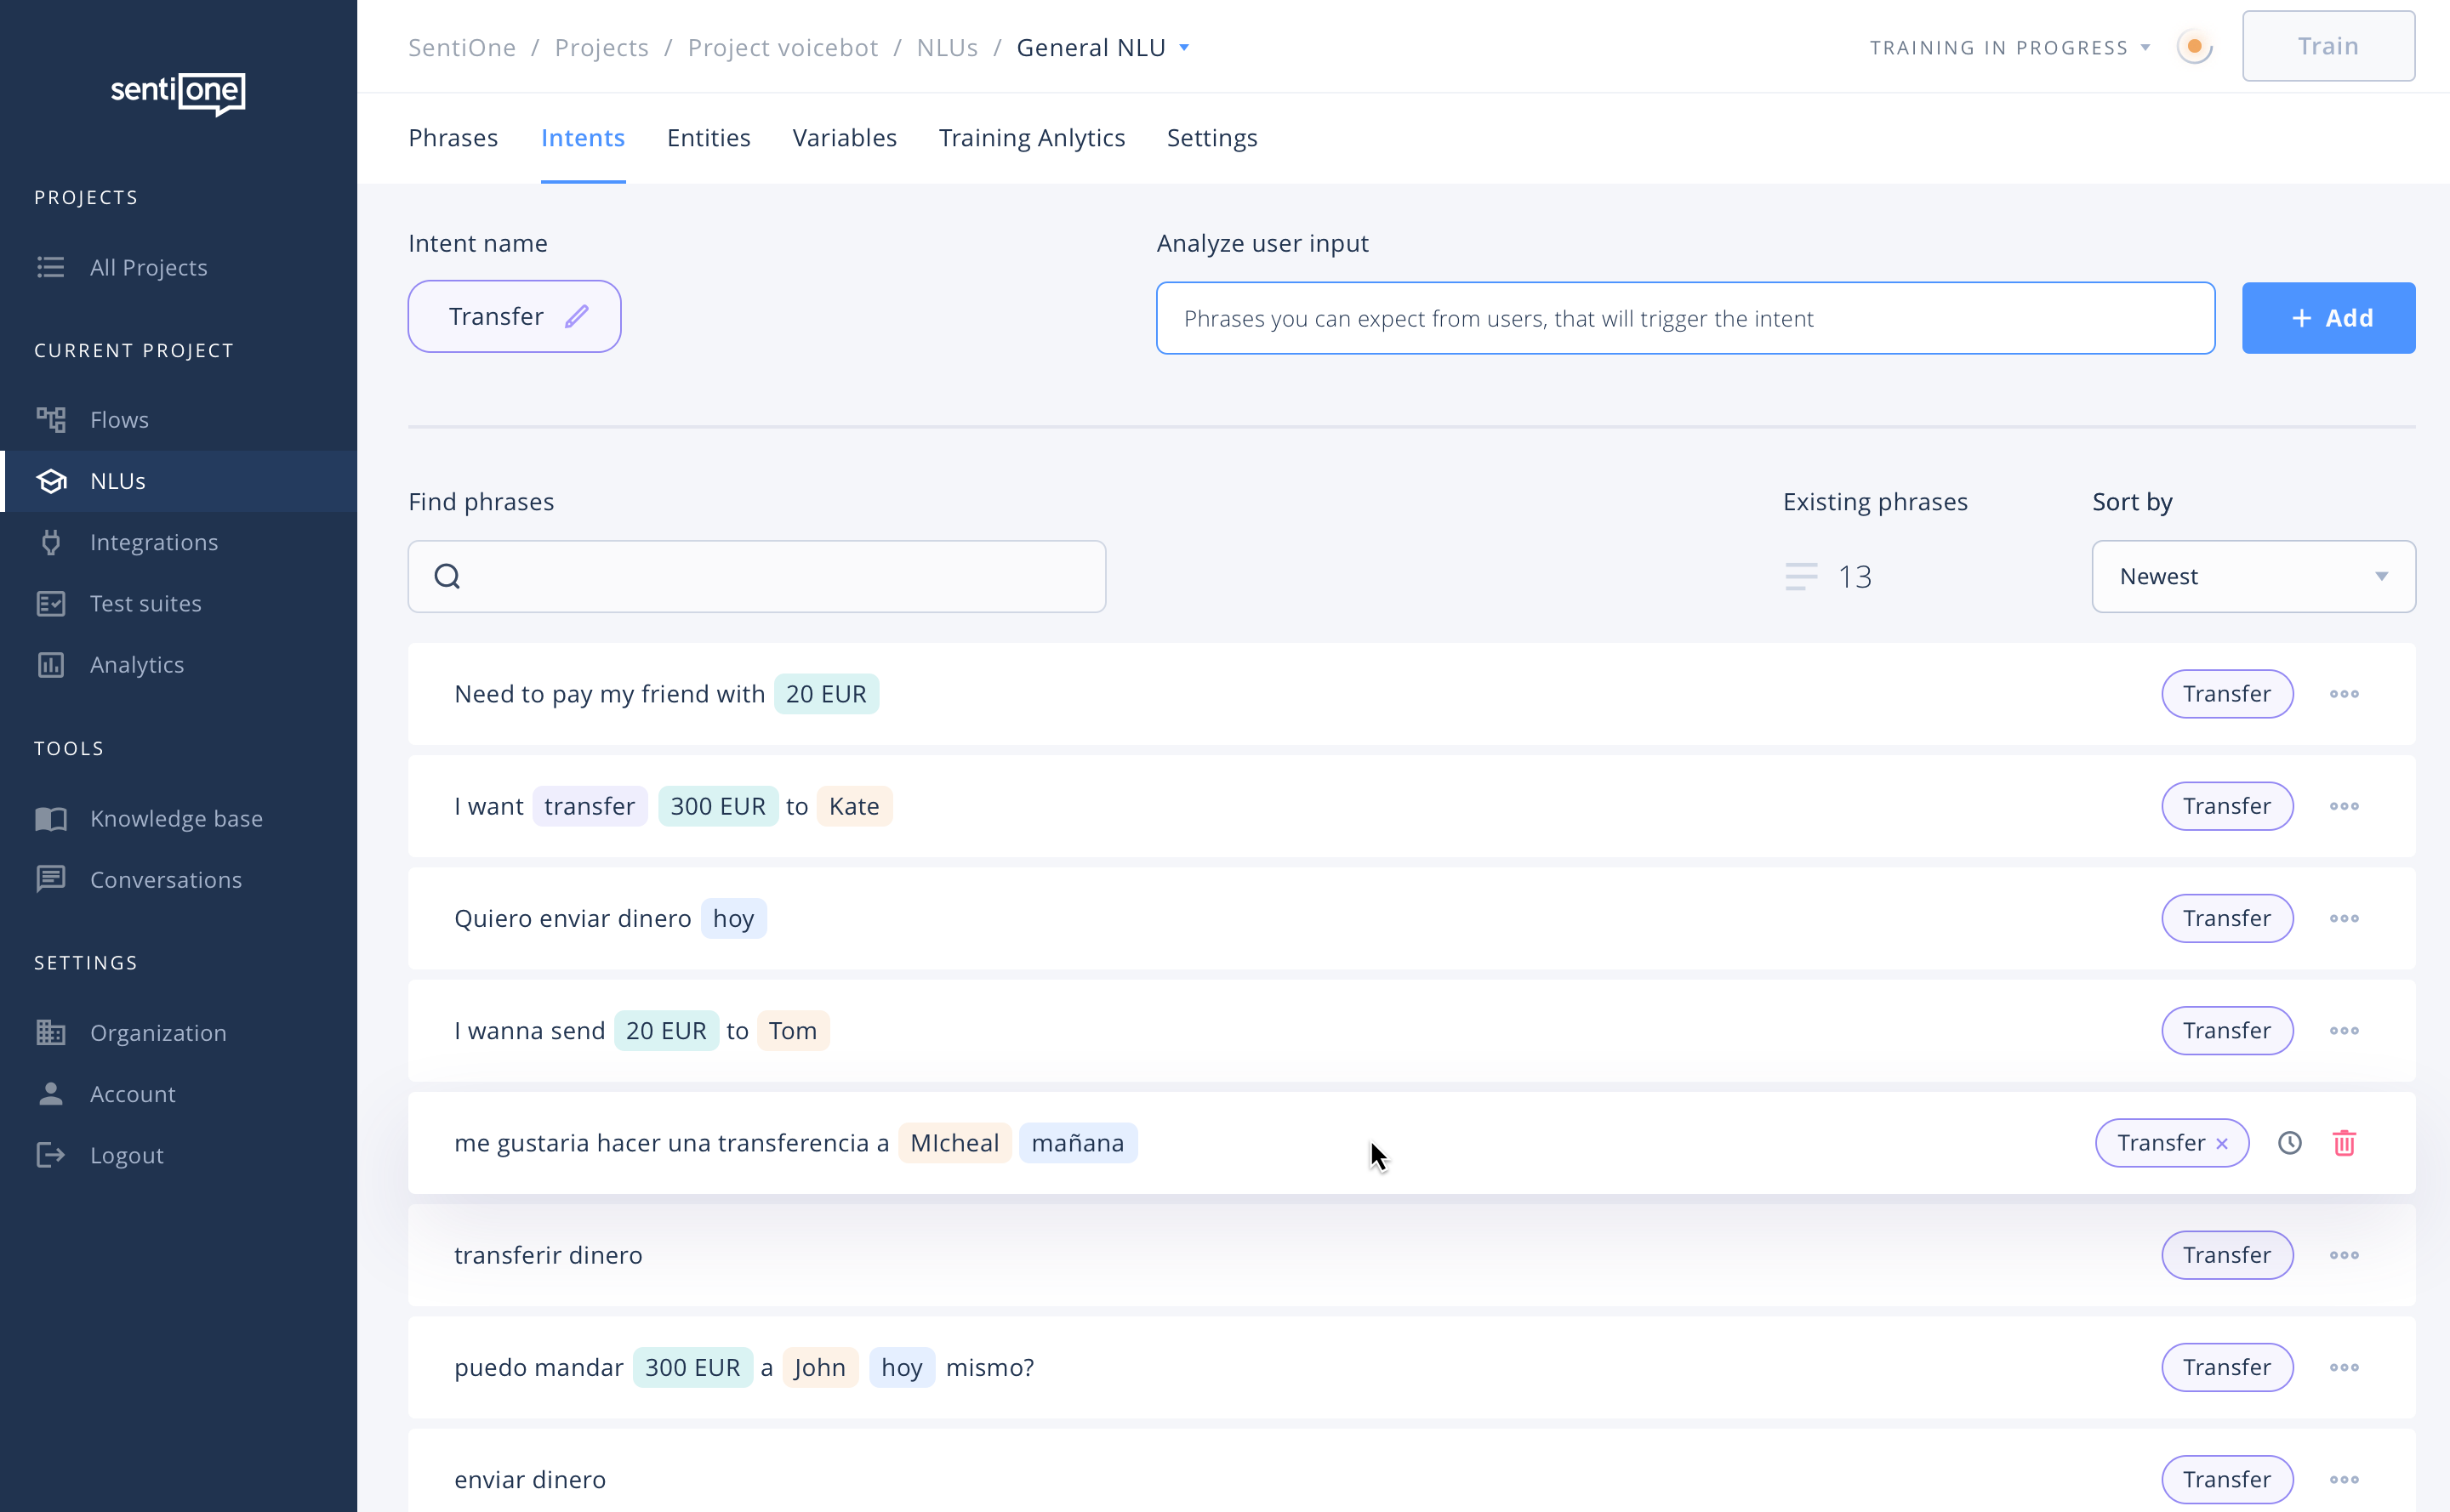Click the Train button
The height and width of the screenshot is (1512, 2450).
2328,45
